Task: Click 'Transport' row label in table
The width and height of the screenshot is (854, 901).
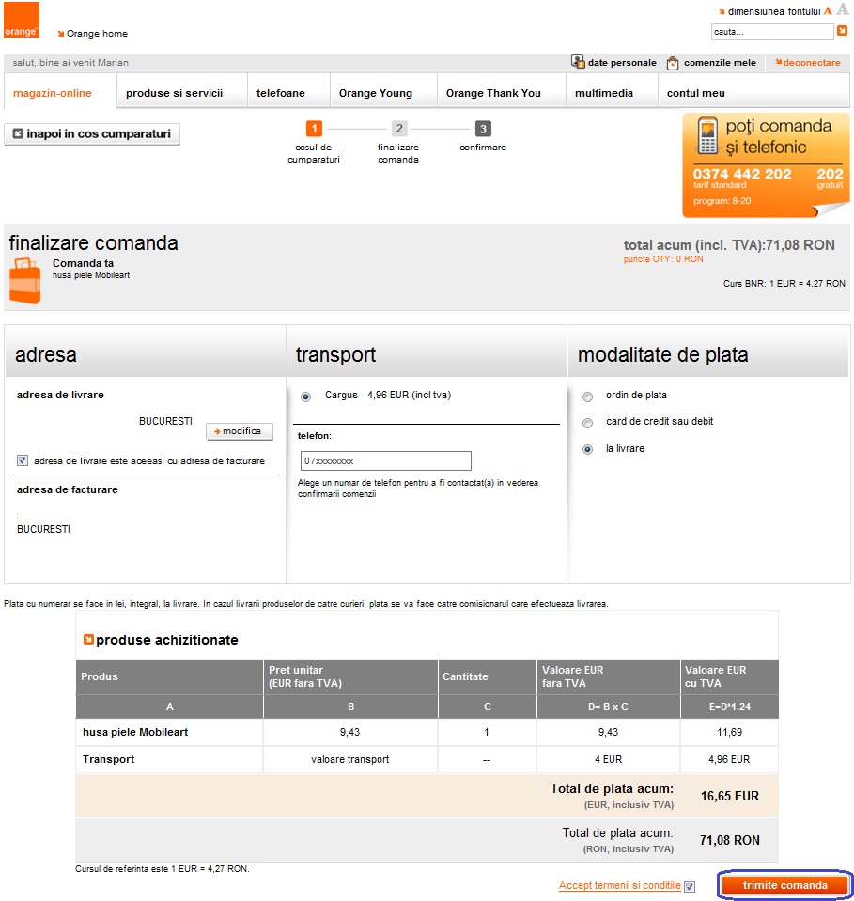Action: (109, 759)
